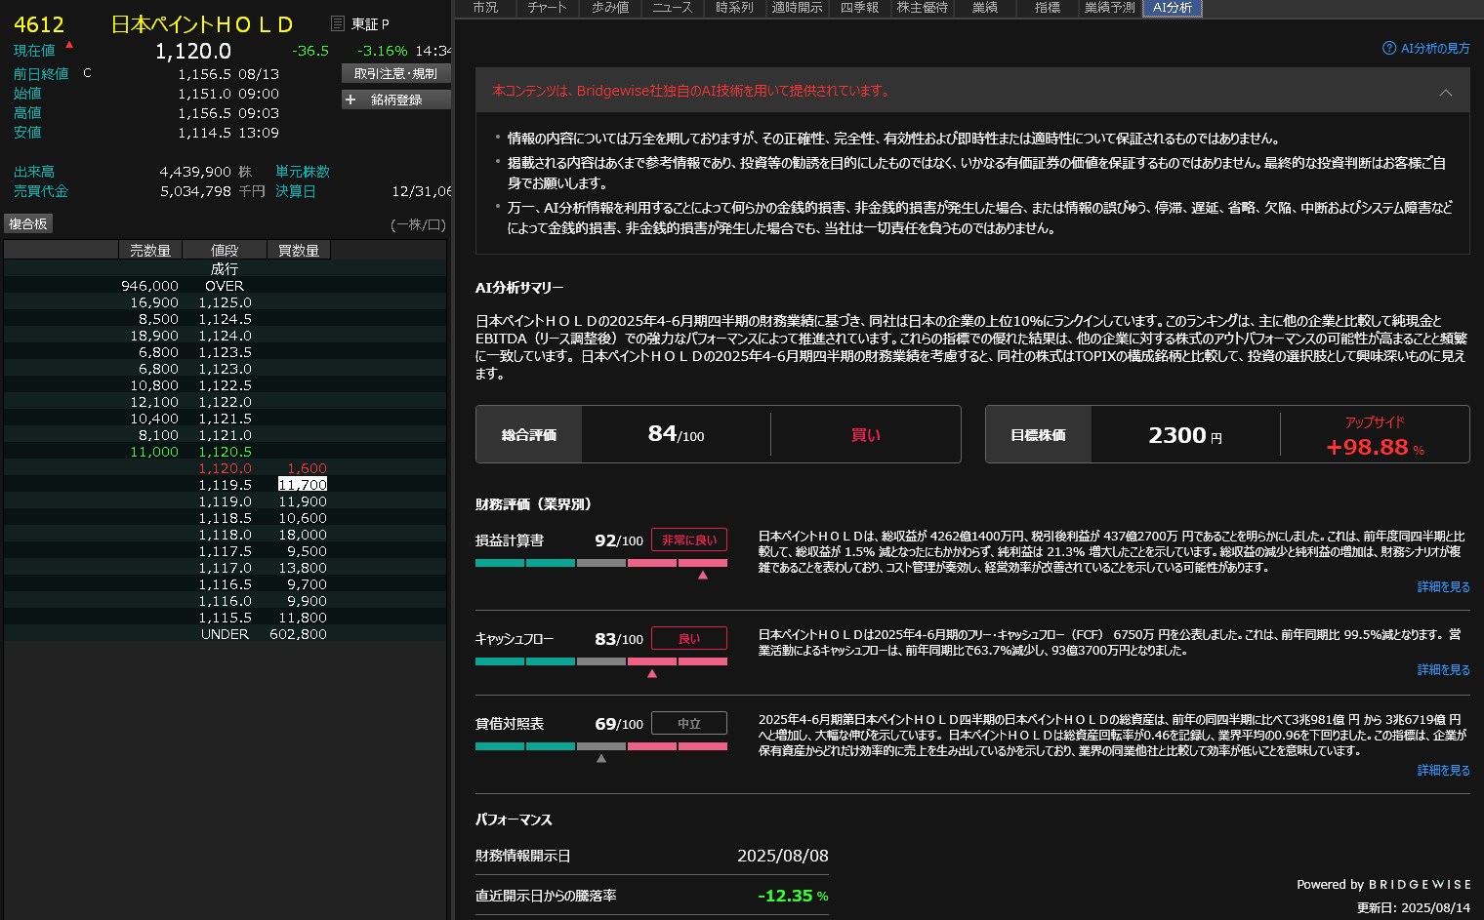
Task: Switch to the 歩み値 tab
Action: click(x=610, y=8)
